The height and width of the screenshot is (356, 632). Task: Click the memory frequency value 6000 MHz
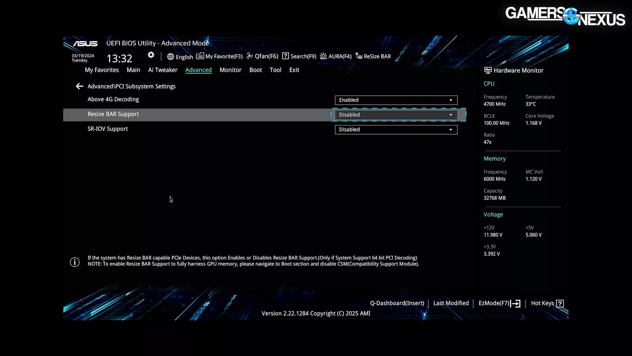(495, 179)
